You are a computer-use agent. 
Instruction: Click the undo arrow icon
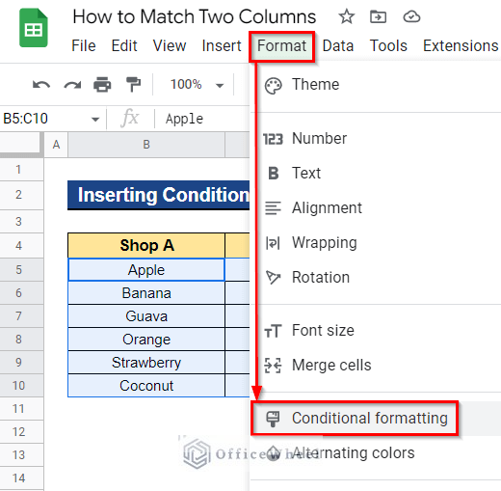coord(41,85)
